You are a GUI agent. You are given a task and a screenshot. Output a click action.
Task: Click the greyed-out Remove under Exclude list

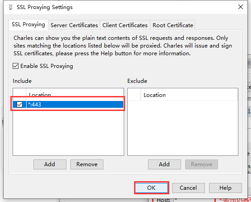201,164
